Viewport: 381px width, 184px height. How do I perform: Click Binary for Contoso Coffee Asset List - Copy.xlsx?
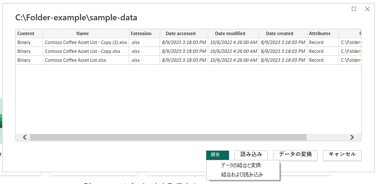point(24,51)
